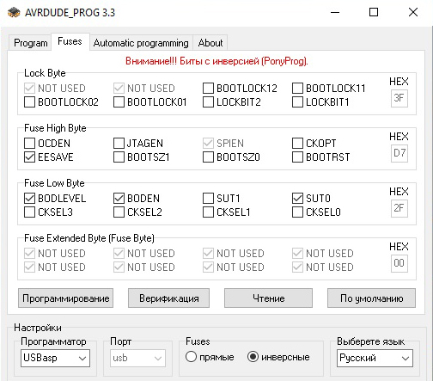Toggle the JTAGEN fuse checkbox

click(119, 144)
